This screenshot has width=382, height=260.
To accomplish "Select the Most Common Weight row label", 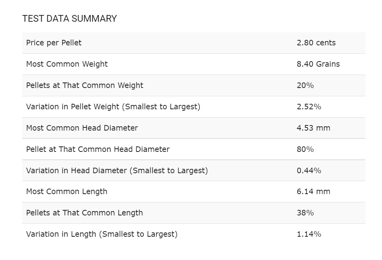I will point(67,64).
